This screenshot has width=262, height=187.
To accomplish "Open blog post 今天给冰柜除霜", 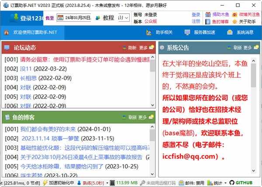I will (x=62, y=167).
